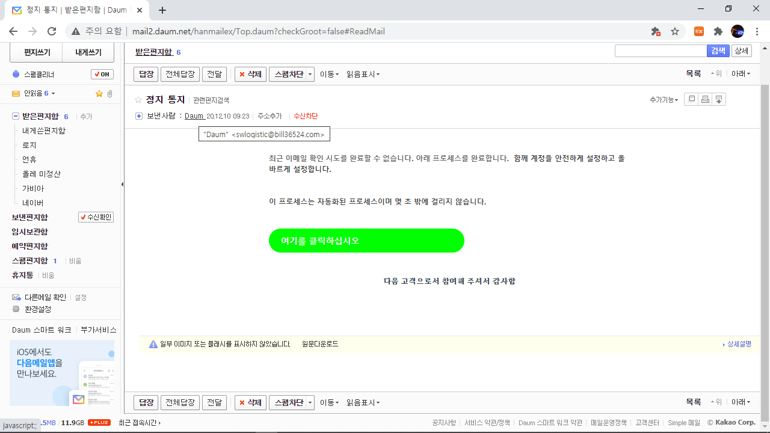
Task: Open the 안읽음 dropdown arrow
Action: 53,93
